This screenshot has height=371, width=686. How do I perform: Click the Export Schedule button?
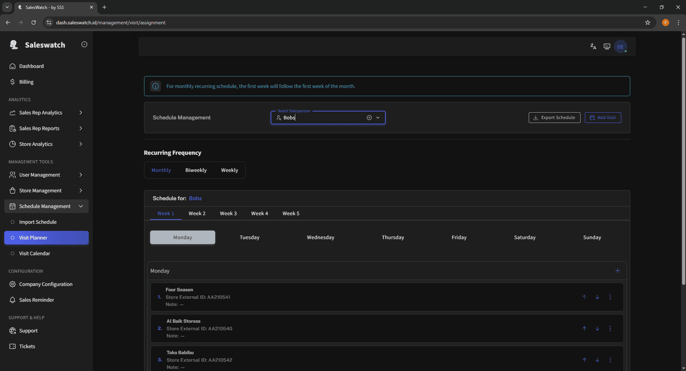(x=554, y=118)
